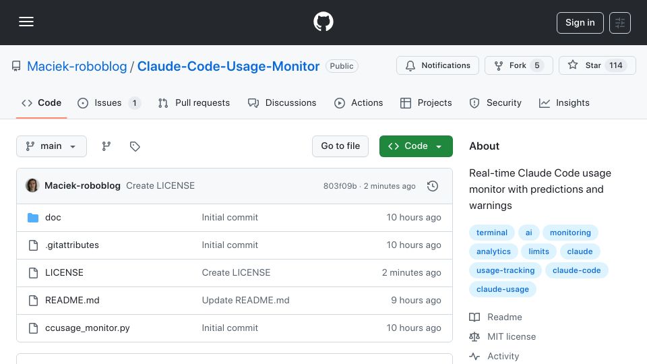647x364 pixels.
Task: Click the doc folder icon
Action: click(33, 218)
